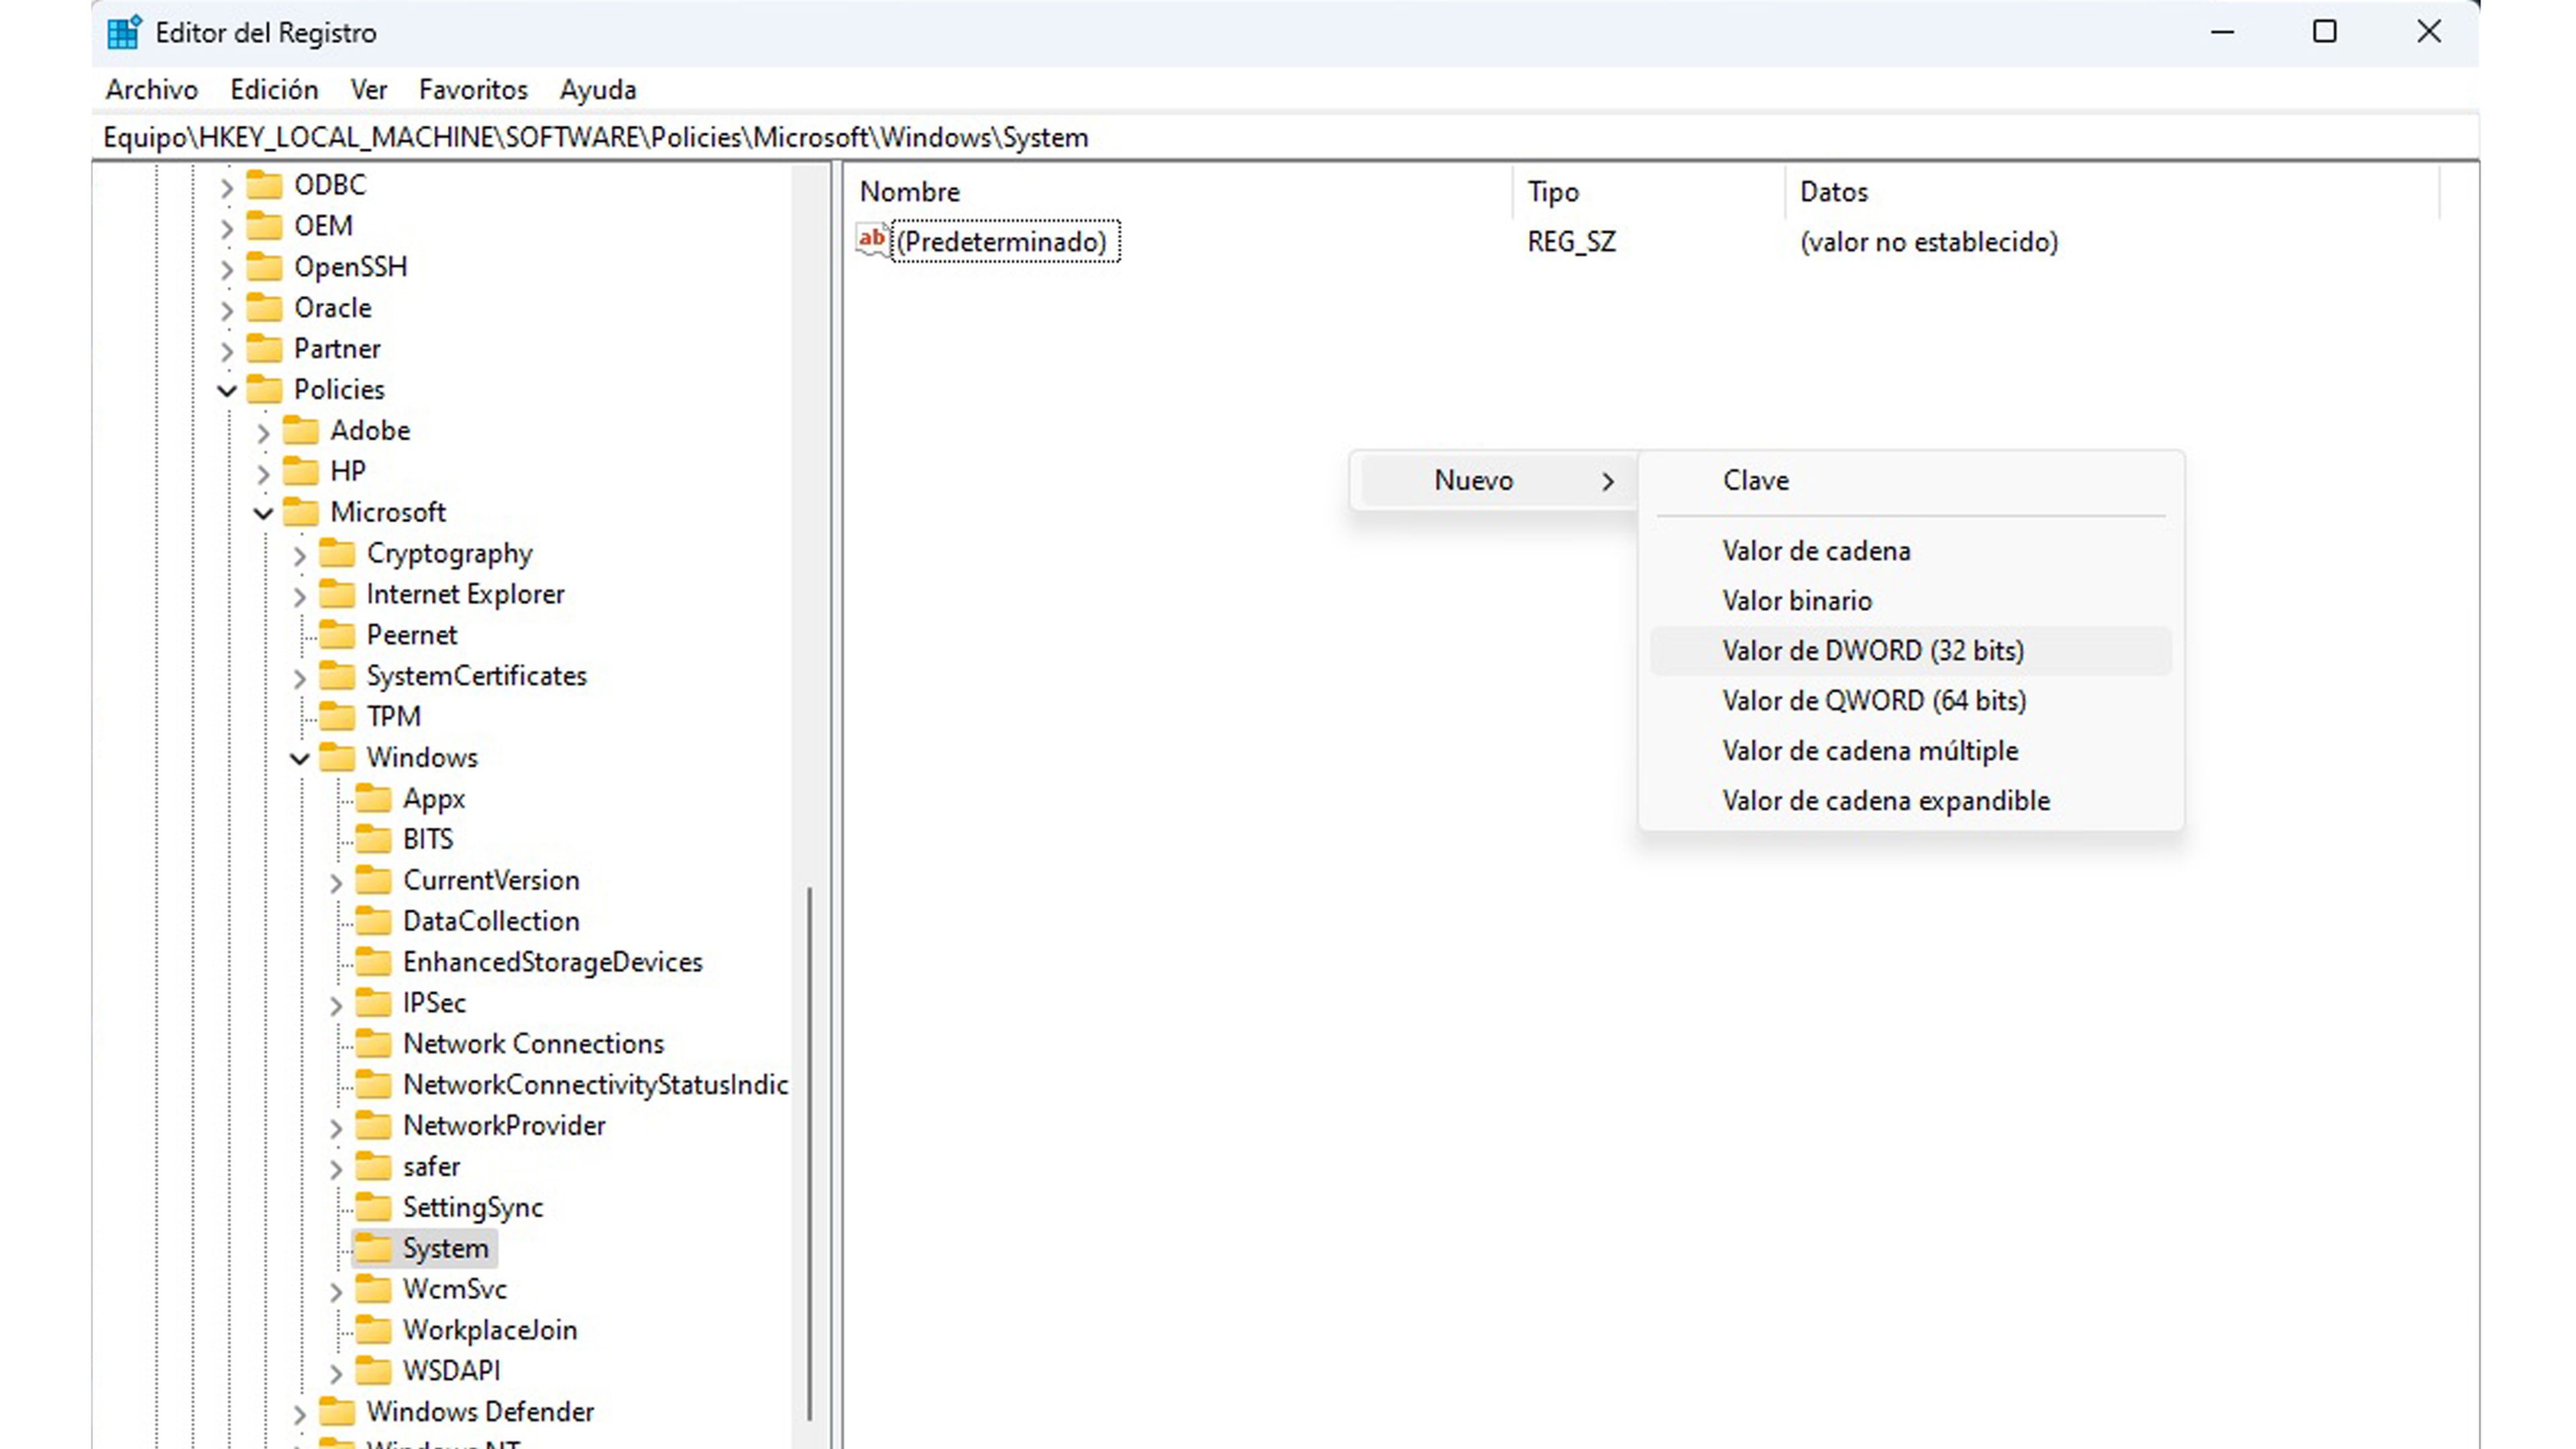Choose Valor de cadena
Image resolution: width=2576 pixels, height=1449 pixels.
click(x=1910, y=551)
